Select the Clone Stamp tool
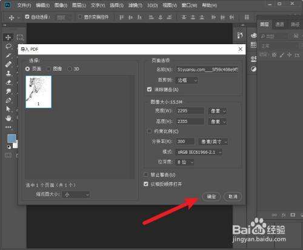The height and width of the screenshot is (250, 303). 8,73
